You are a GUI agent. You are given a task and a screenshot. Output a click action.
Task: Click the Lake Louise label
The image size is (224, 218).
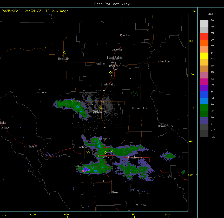click(x=5, y=125)
